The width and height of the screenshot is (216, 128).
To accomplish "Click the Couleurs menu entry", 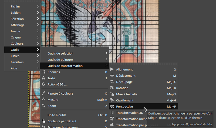I will 17,44.
